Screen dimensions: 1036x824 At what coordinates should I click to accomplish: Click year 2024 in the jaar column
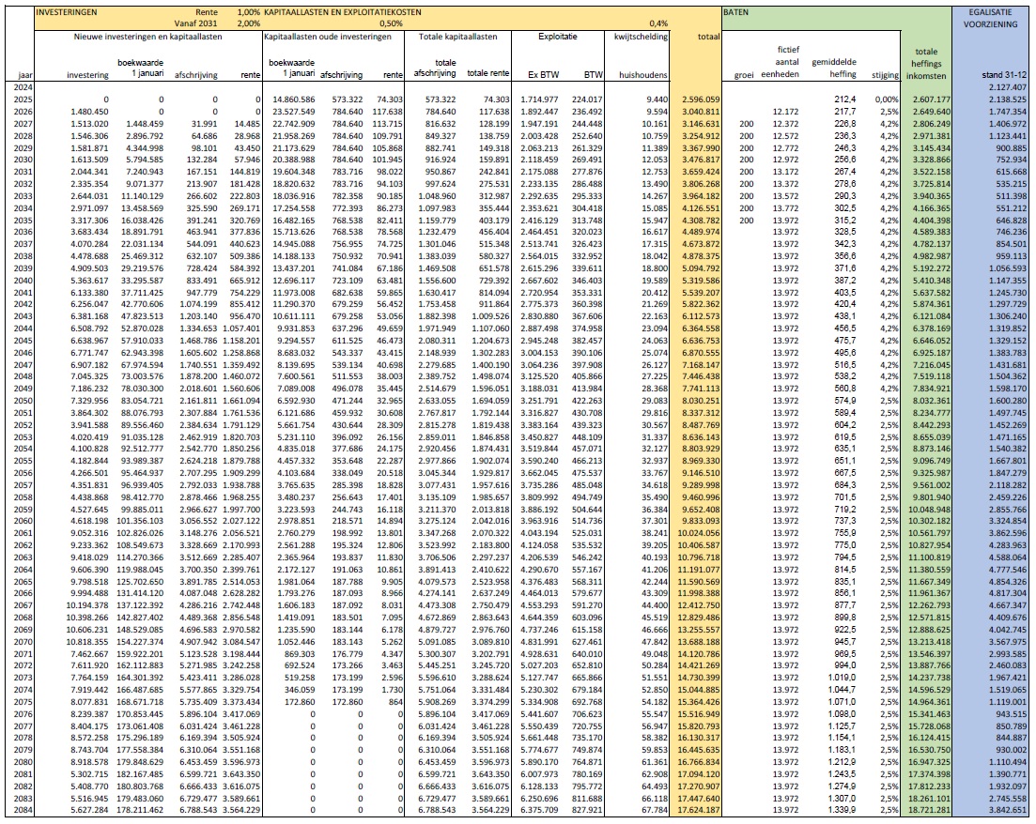pyautogui.click(x=23, y=87)
